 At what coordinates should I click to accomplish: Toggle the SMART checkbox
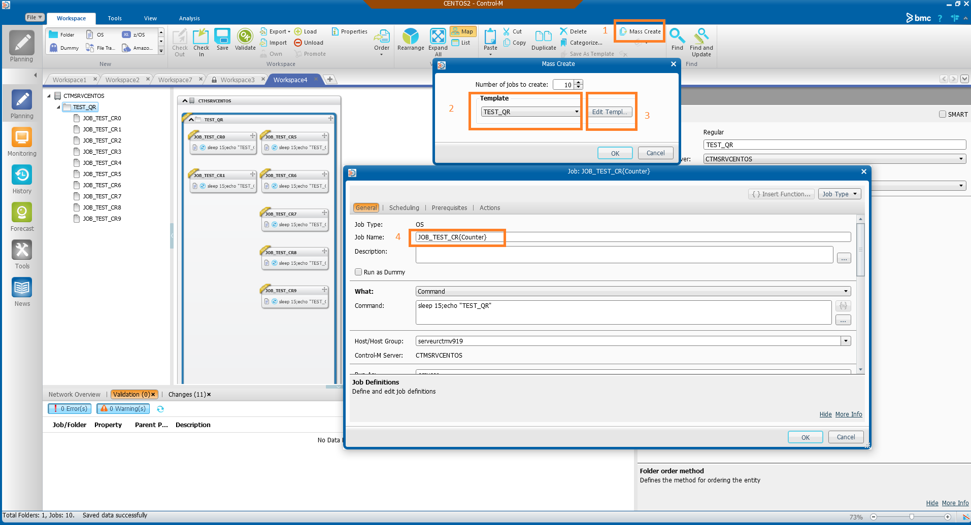pos(943,114)
